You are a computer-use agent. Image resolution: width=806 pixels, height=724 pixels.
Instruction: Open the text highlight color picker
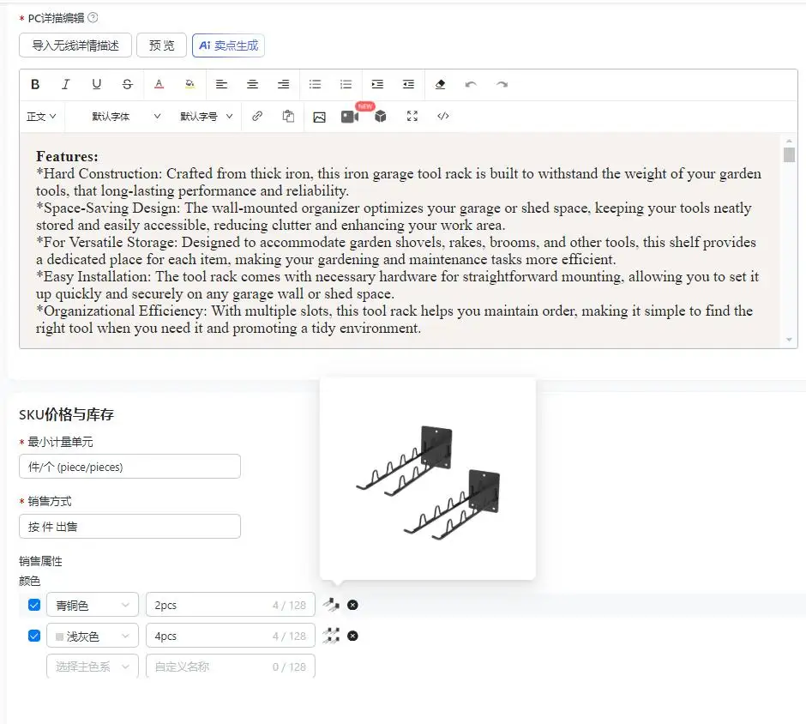[190, 84]
